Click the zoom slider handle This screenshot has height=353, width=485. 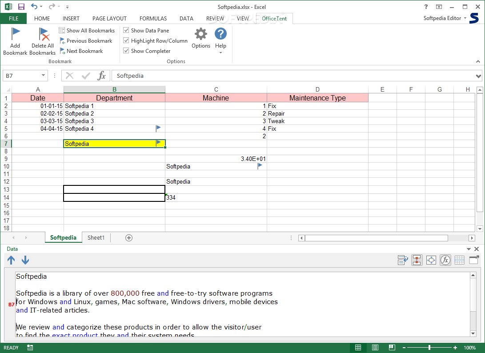coord(429,348)
